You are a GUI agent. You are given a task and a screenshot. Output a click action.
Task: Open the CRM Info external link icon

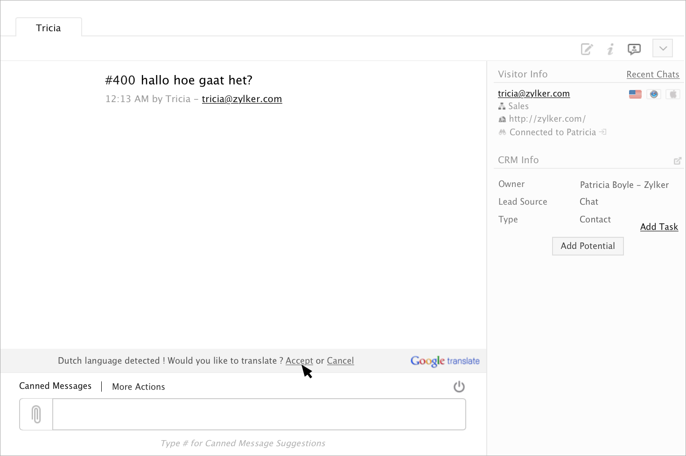[x=678, y=161]
